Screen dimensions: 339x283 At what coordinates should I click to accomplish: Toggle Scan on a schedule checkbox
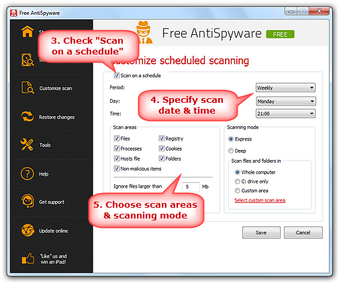tap(117, 75)
